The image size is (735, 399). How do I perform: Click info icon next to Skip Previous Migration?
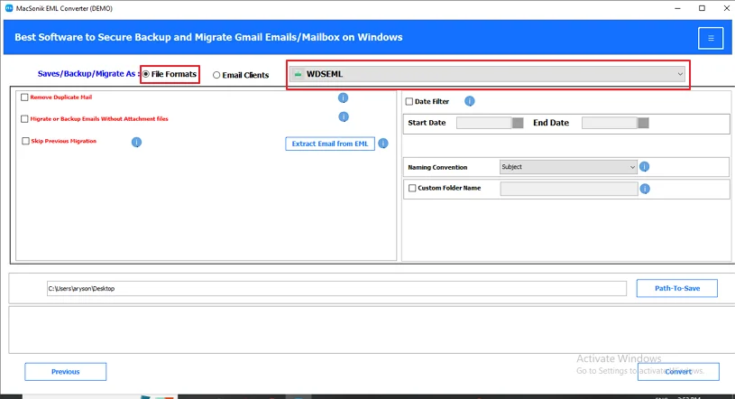pos(136,142)
